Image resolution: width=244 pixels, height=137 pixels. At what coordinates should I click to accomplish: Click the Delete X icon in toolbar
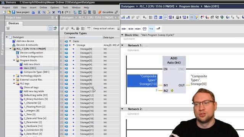54,12
